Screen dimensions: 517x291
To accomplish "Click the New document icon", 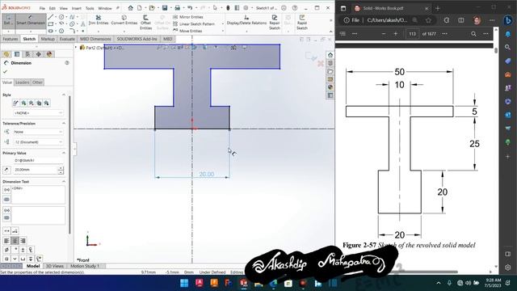I will coord(140,8).
